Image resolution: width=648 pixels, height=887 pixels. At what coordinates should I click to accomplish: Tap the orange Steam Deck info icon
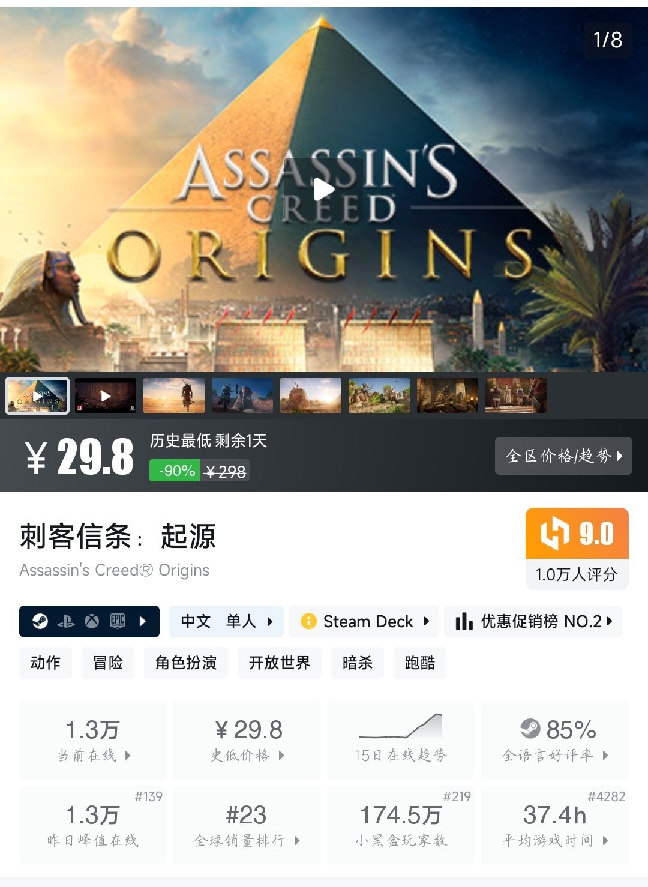(x=308, y=621)
